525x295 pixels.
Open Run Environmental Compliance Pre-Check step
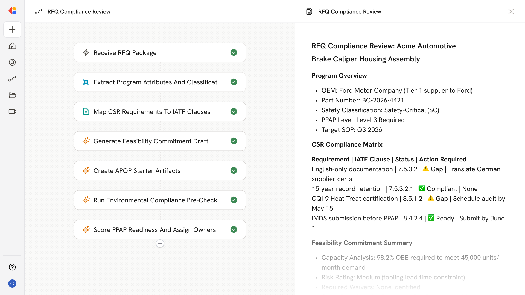(x=155, y=200)
